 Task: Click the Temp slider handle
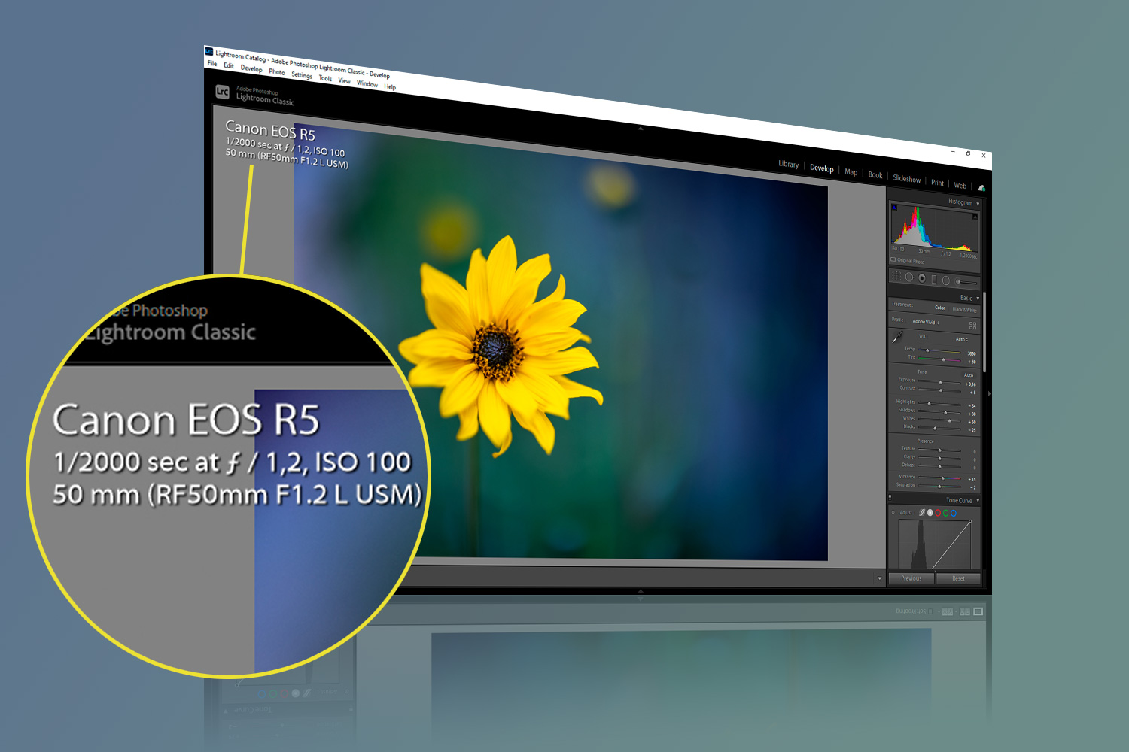point(929,351)
